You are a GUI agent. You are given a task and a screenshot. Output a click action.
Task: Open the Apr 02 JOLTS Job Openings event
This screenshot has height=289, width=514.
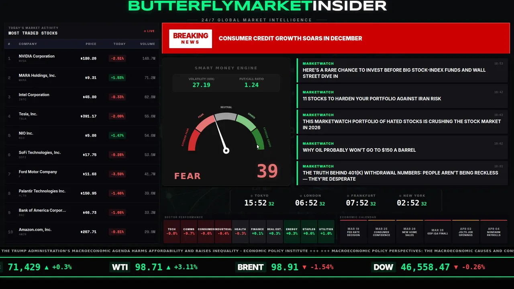click(x=466, y=232)
